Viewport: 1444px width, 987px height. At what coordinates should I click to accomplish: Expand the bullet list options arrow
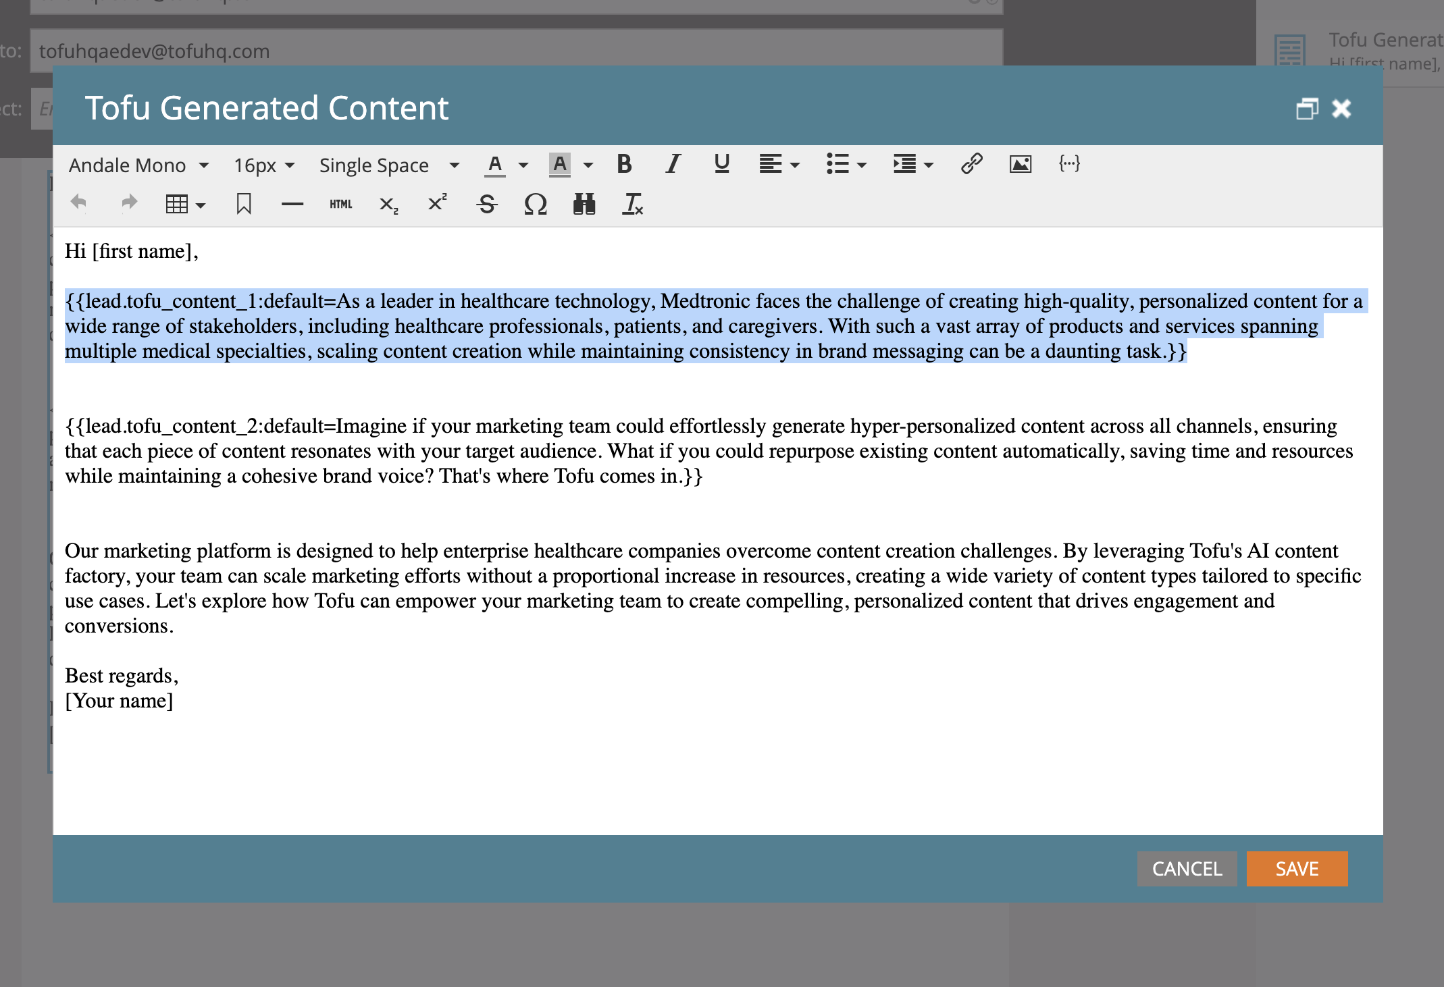click(862, 165)
